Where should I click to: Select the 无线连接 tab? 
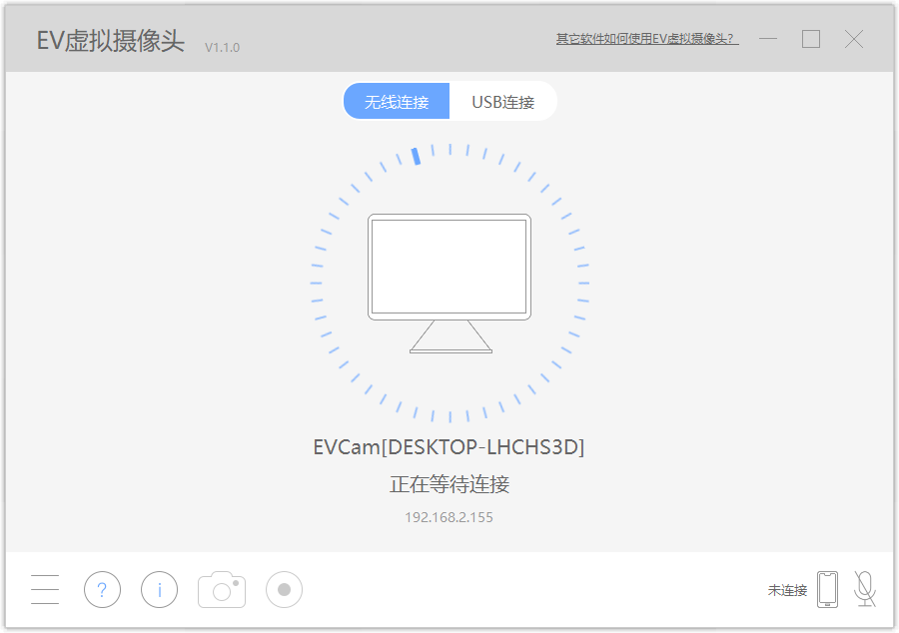(397, 101)
